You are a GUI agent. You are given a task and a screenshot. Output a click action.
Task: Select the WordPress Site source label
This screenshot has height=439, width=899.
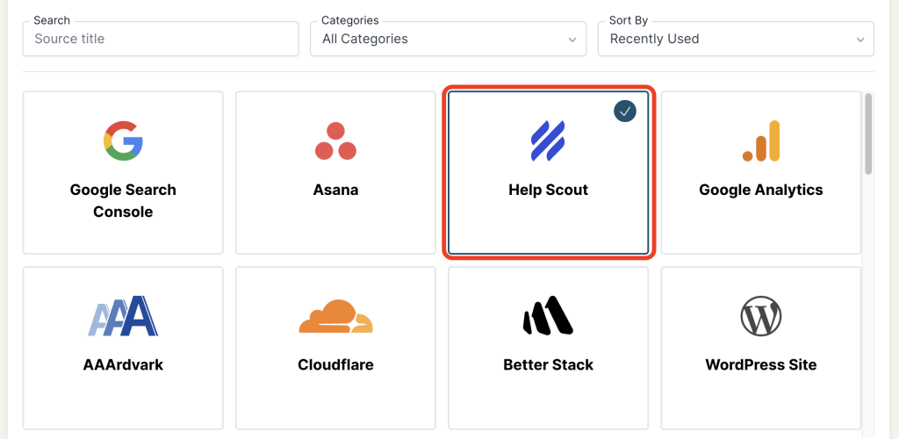(x=761, y=364)
